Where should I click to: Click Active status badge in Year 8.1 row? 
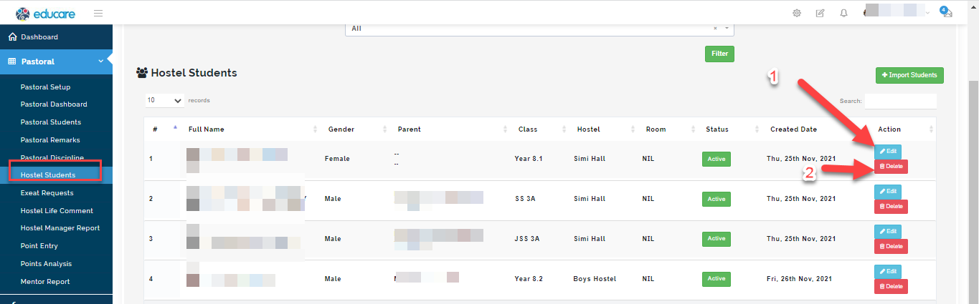point(716,159)
